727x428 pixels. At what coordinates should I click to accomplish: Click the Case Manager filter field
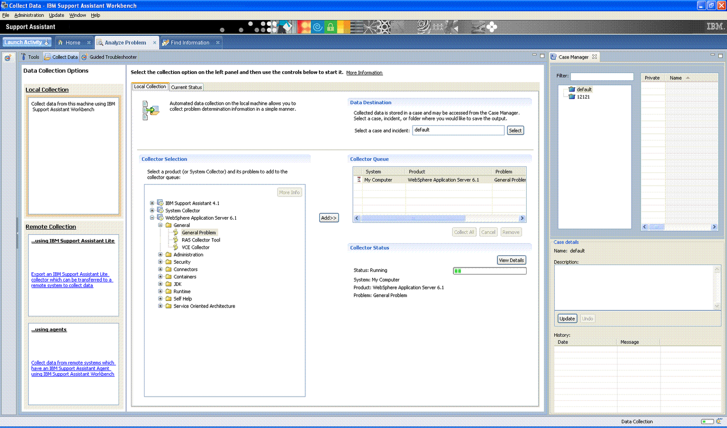(x=602, y=77)
